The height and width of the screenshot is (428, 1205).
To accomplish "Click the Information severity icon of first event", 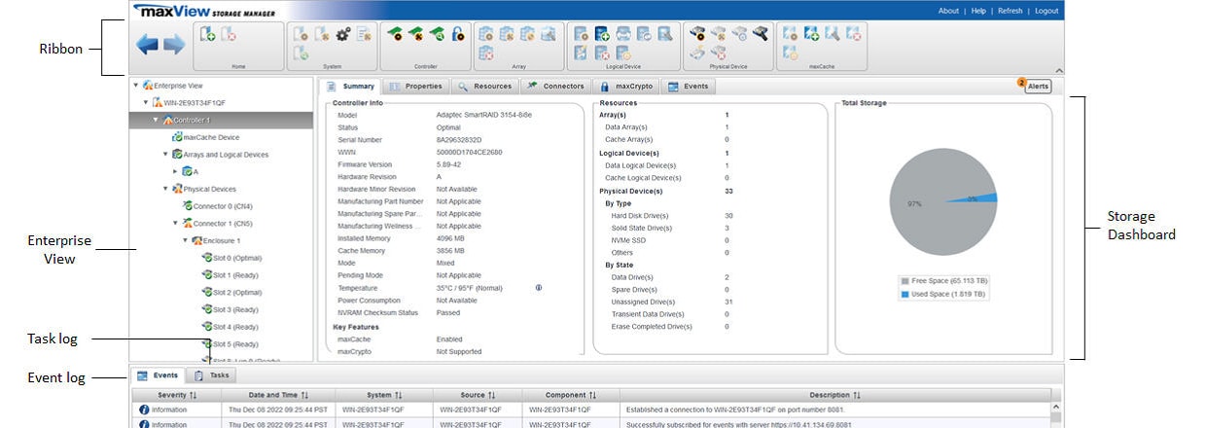I will click(144, 410).
